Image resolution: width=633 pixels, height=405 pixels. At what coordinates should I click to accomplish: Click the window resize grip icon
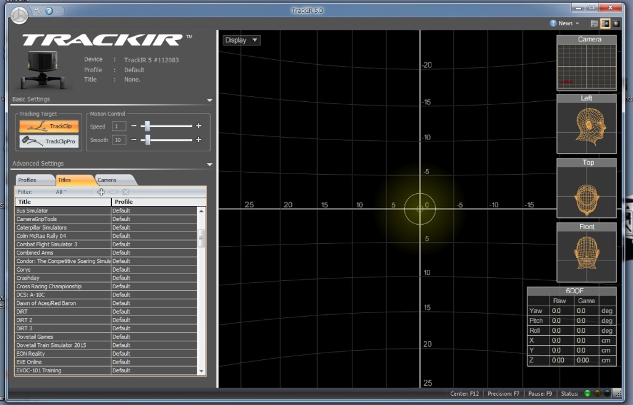(x=618, y=393)
